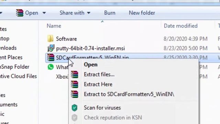Click the Burn toolbar button
This screenshot has width=220, height=124.
pos(110,13)
